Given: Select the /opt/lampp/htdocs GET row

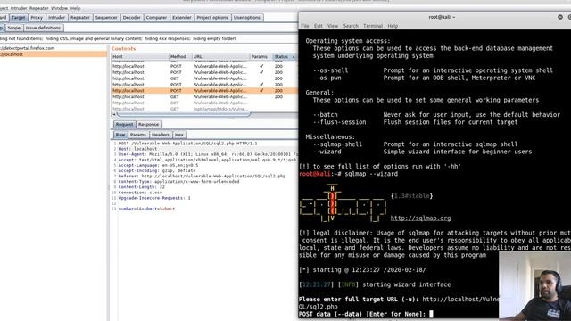Looking at the screenshot, I should click(x=204, y=109).
